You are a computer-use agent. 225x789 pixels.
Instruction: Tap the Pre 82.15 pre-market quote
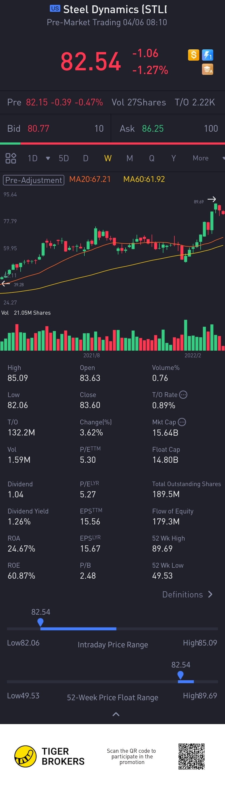[x=55, y=102]
